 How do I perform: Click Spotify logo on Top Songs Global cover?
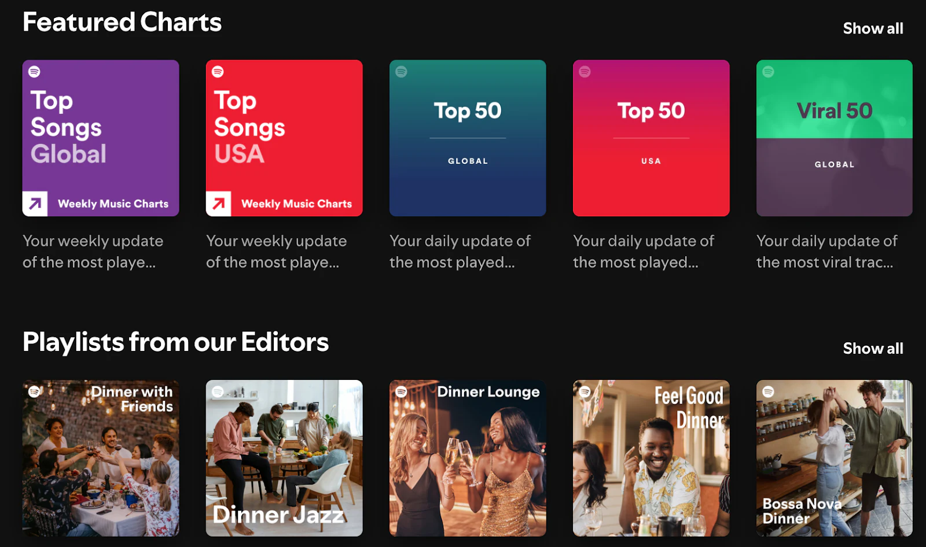(x=35, y=72)
